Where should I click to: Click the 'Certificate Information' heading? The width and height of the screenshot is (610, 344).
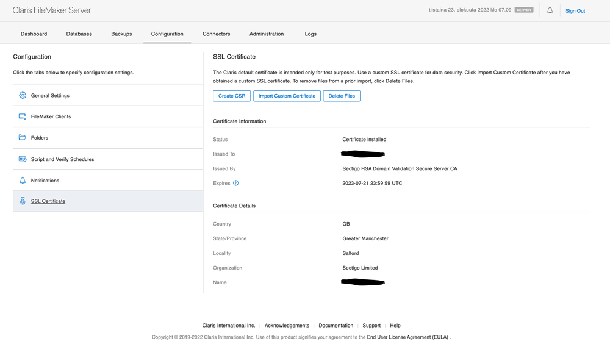pyautogui.click(x=240, y=121)
